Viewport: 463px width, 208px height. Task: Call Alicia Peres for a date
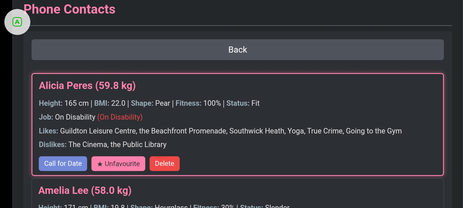[x=63, y=164]
